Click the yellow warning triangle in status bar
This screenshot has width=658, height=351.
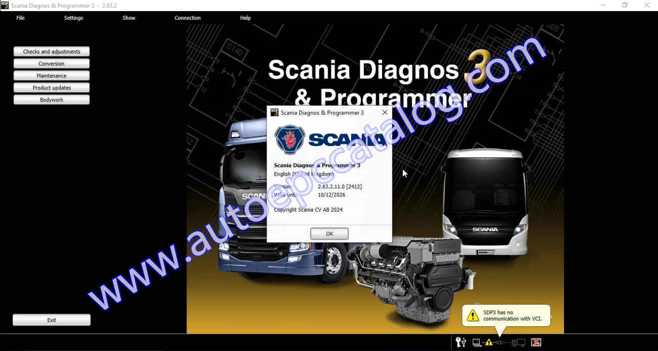point(488,342)
